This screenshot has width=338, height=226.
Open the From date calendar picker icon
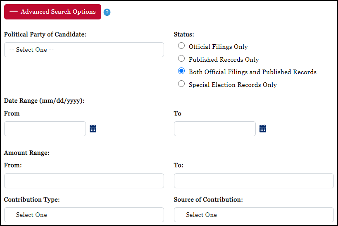pos(93,129)
